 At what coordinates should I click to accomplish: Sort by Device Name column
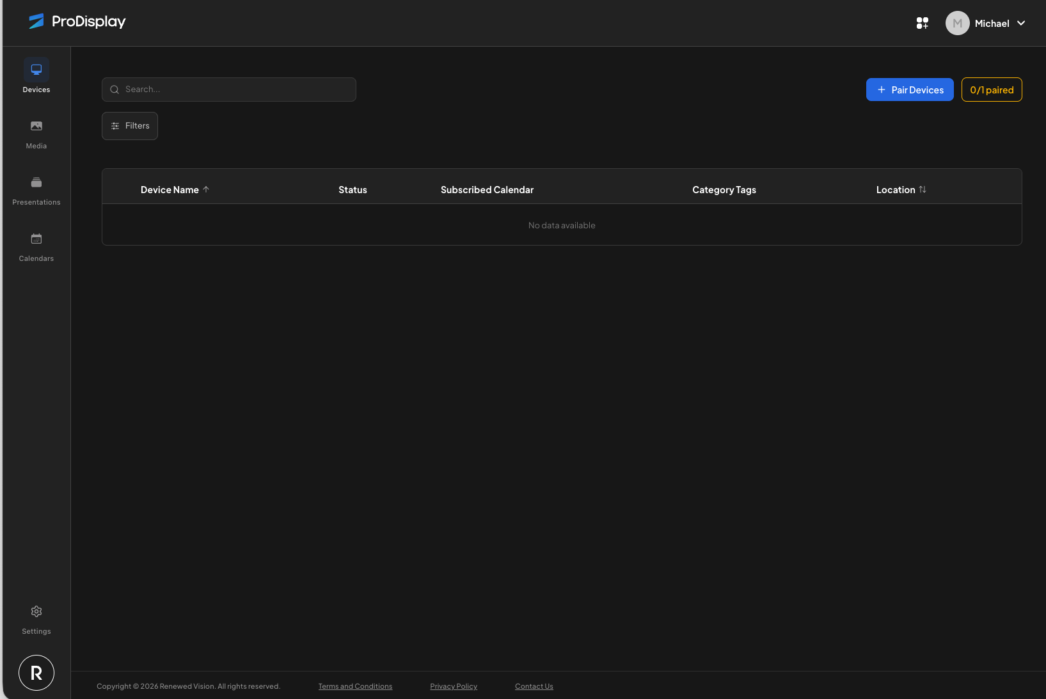[x=175, y=190]
